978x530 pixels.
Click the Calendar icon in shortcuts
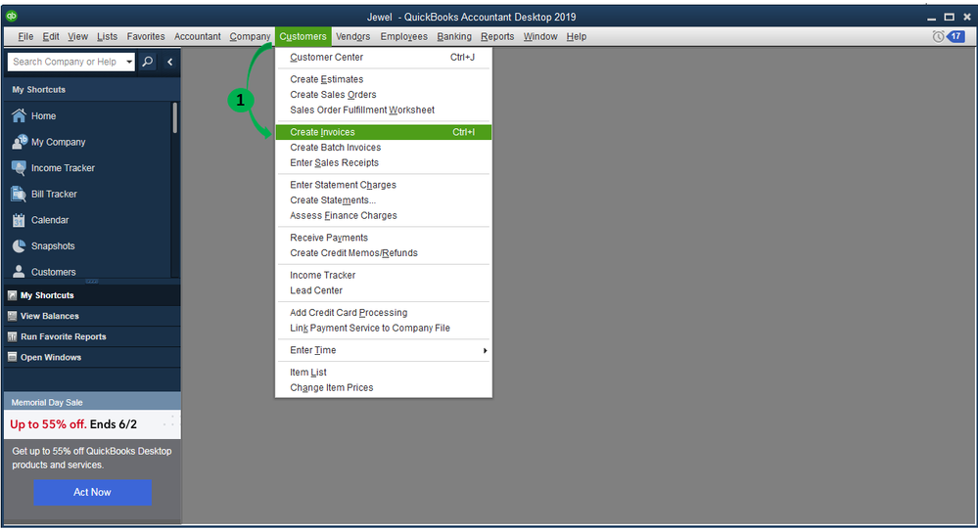tap(20, 220)
